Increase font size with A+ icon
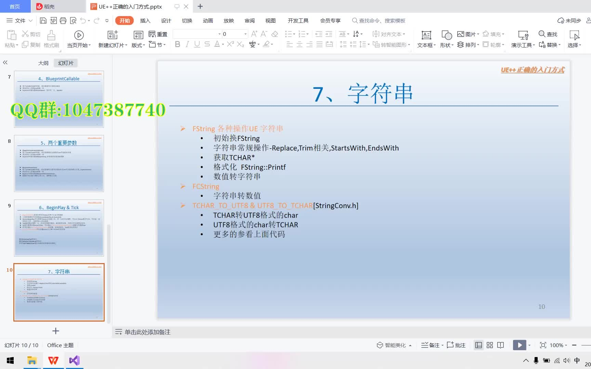Image resolution: width=591 pixels, height=369 pixels. tap(254, 34)
